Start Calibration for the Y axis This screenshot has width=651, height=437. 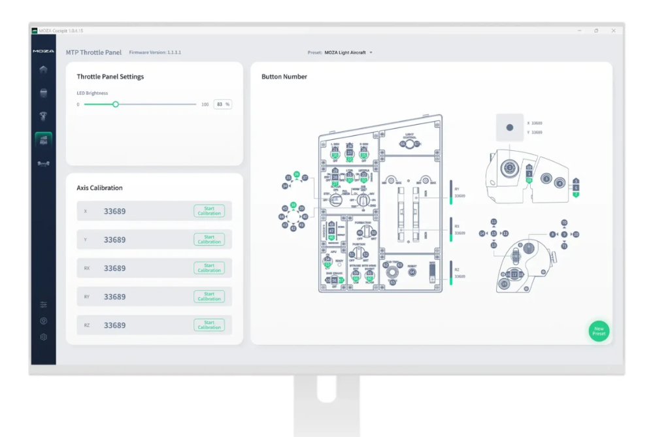point(209,240)
